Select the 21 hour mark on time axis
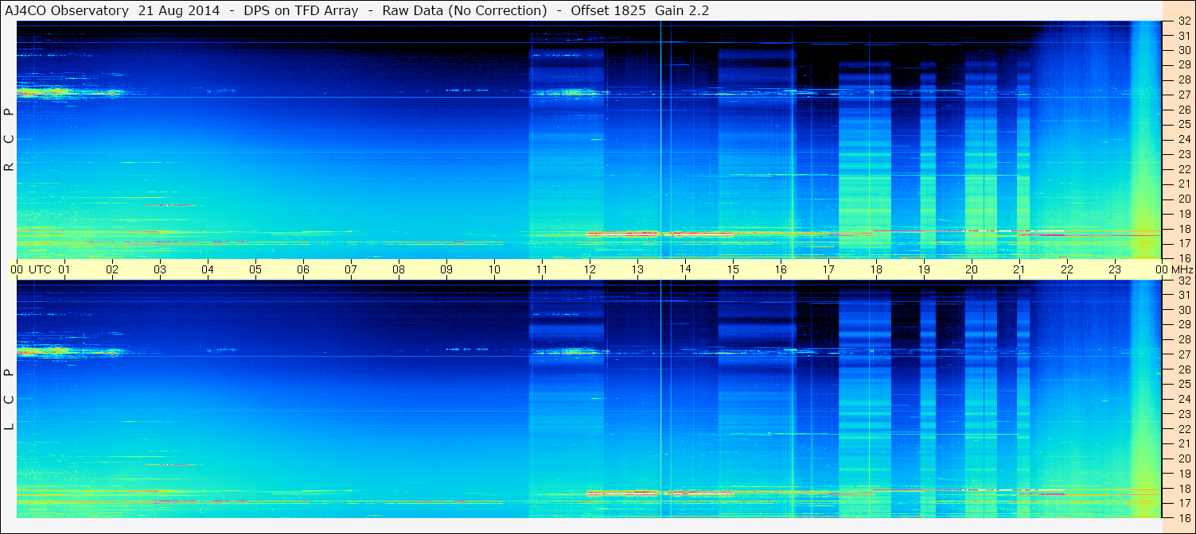Screen dimensions: 1196x534 pos(1019,270)
